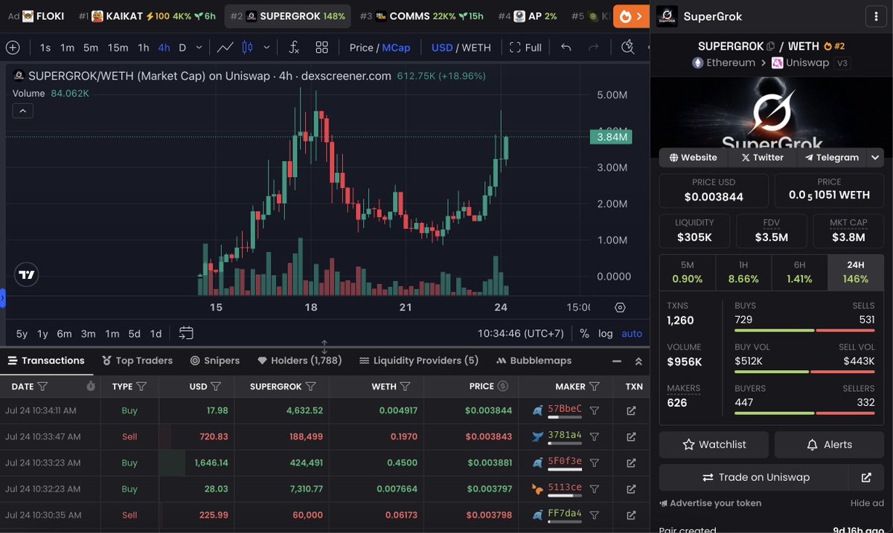Viewport: 893px width, 533px height.
Task: Open the Telegram link button
Action: pos(832,157)
